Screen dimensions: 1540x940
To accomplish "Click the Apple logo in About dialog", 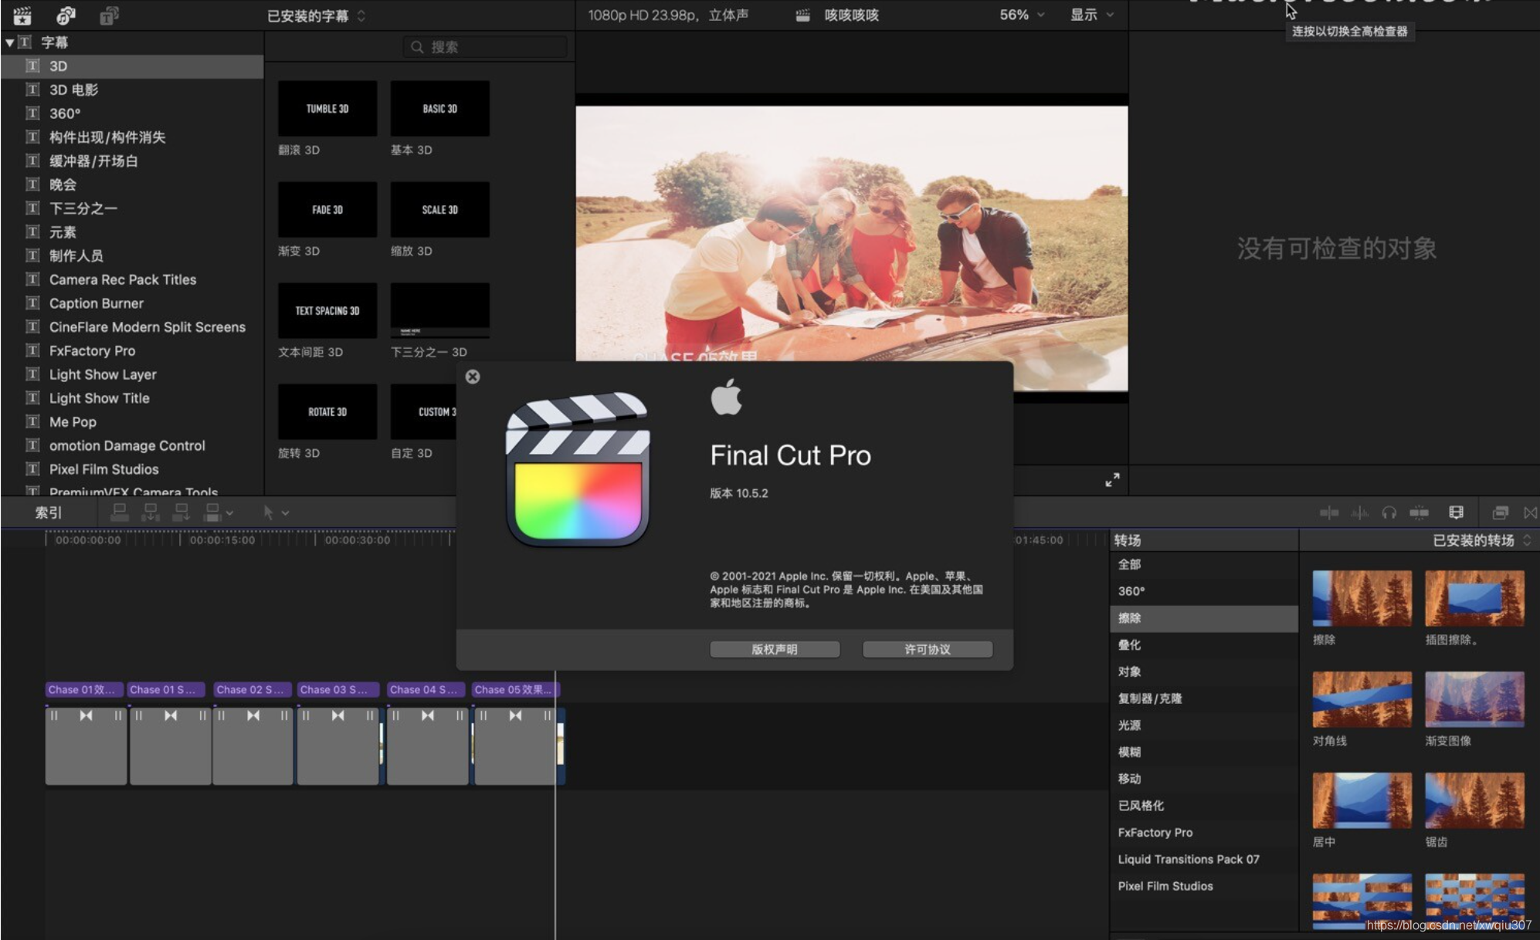I will coord(726,397).
